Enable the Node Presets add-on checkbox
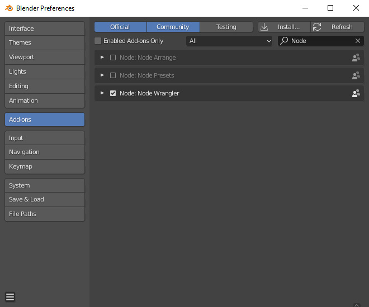This screenshot has width=369, height=307. [x=113, y=75]
